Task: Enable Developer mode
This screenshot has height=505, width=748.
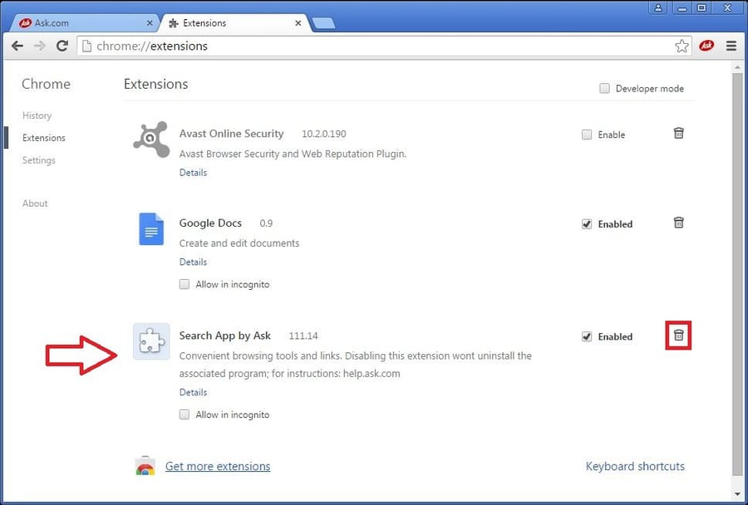Action: (x=605, y=88)
